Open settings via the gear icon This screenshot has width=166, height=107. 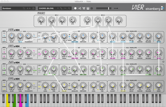(92, 8)
